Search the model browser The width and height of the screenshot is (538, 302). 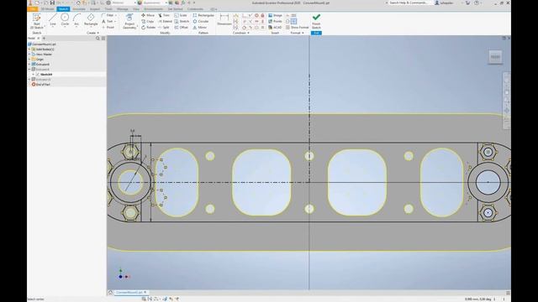pyautogui.click(x=98, y=39)
